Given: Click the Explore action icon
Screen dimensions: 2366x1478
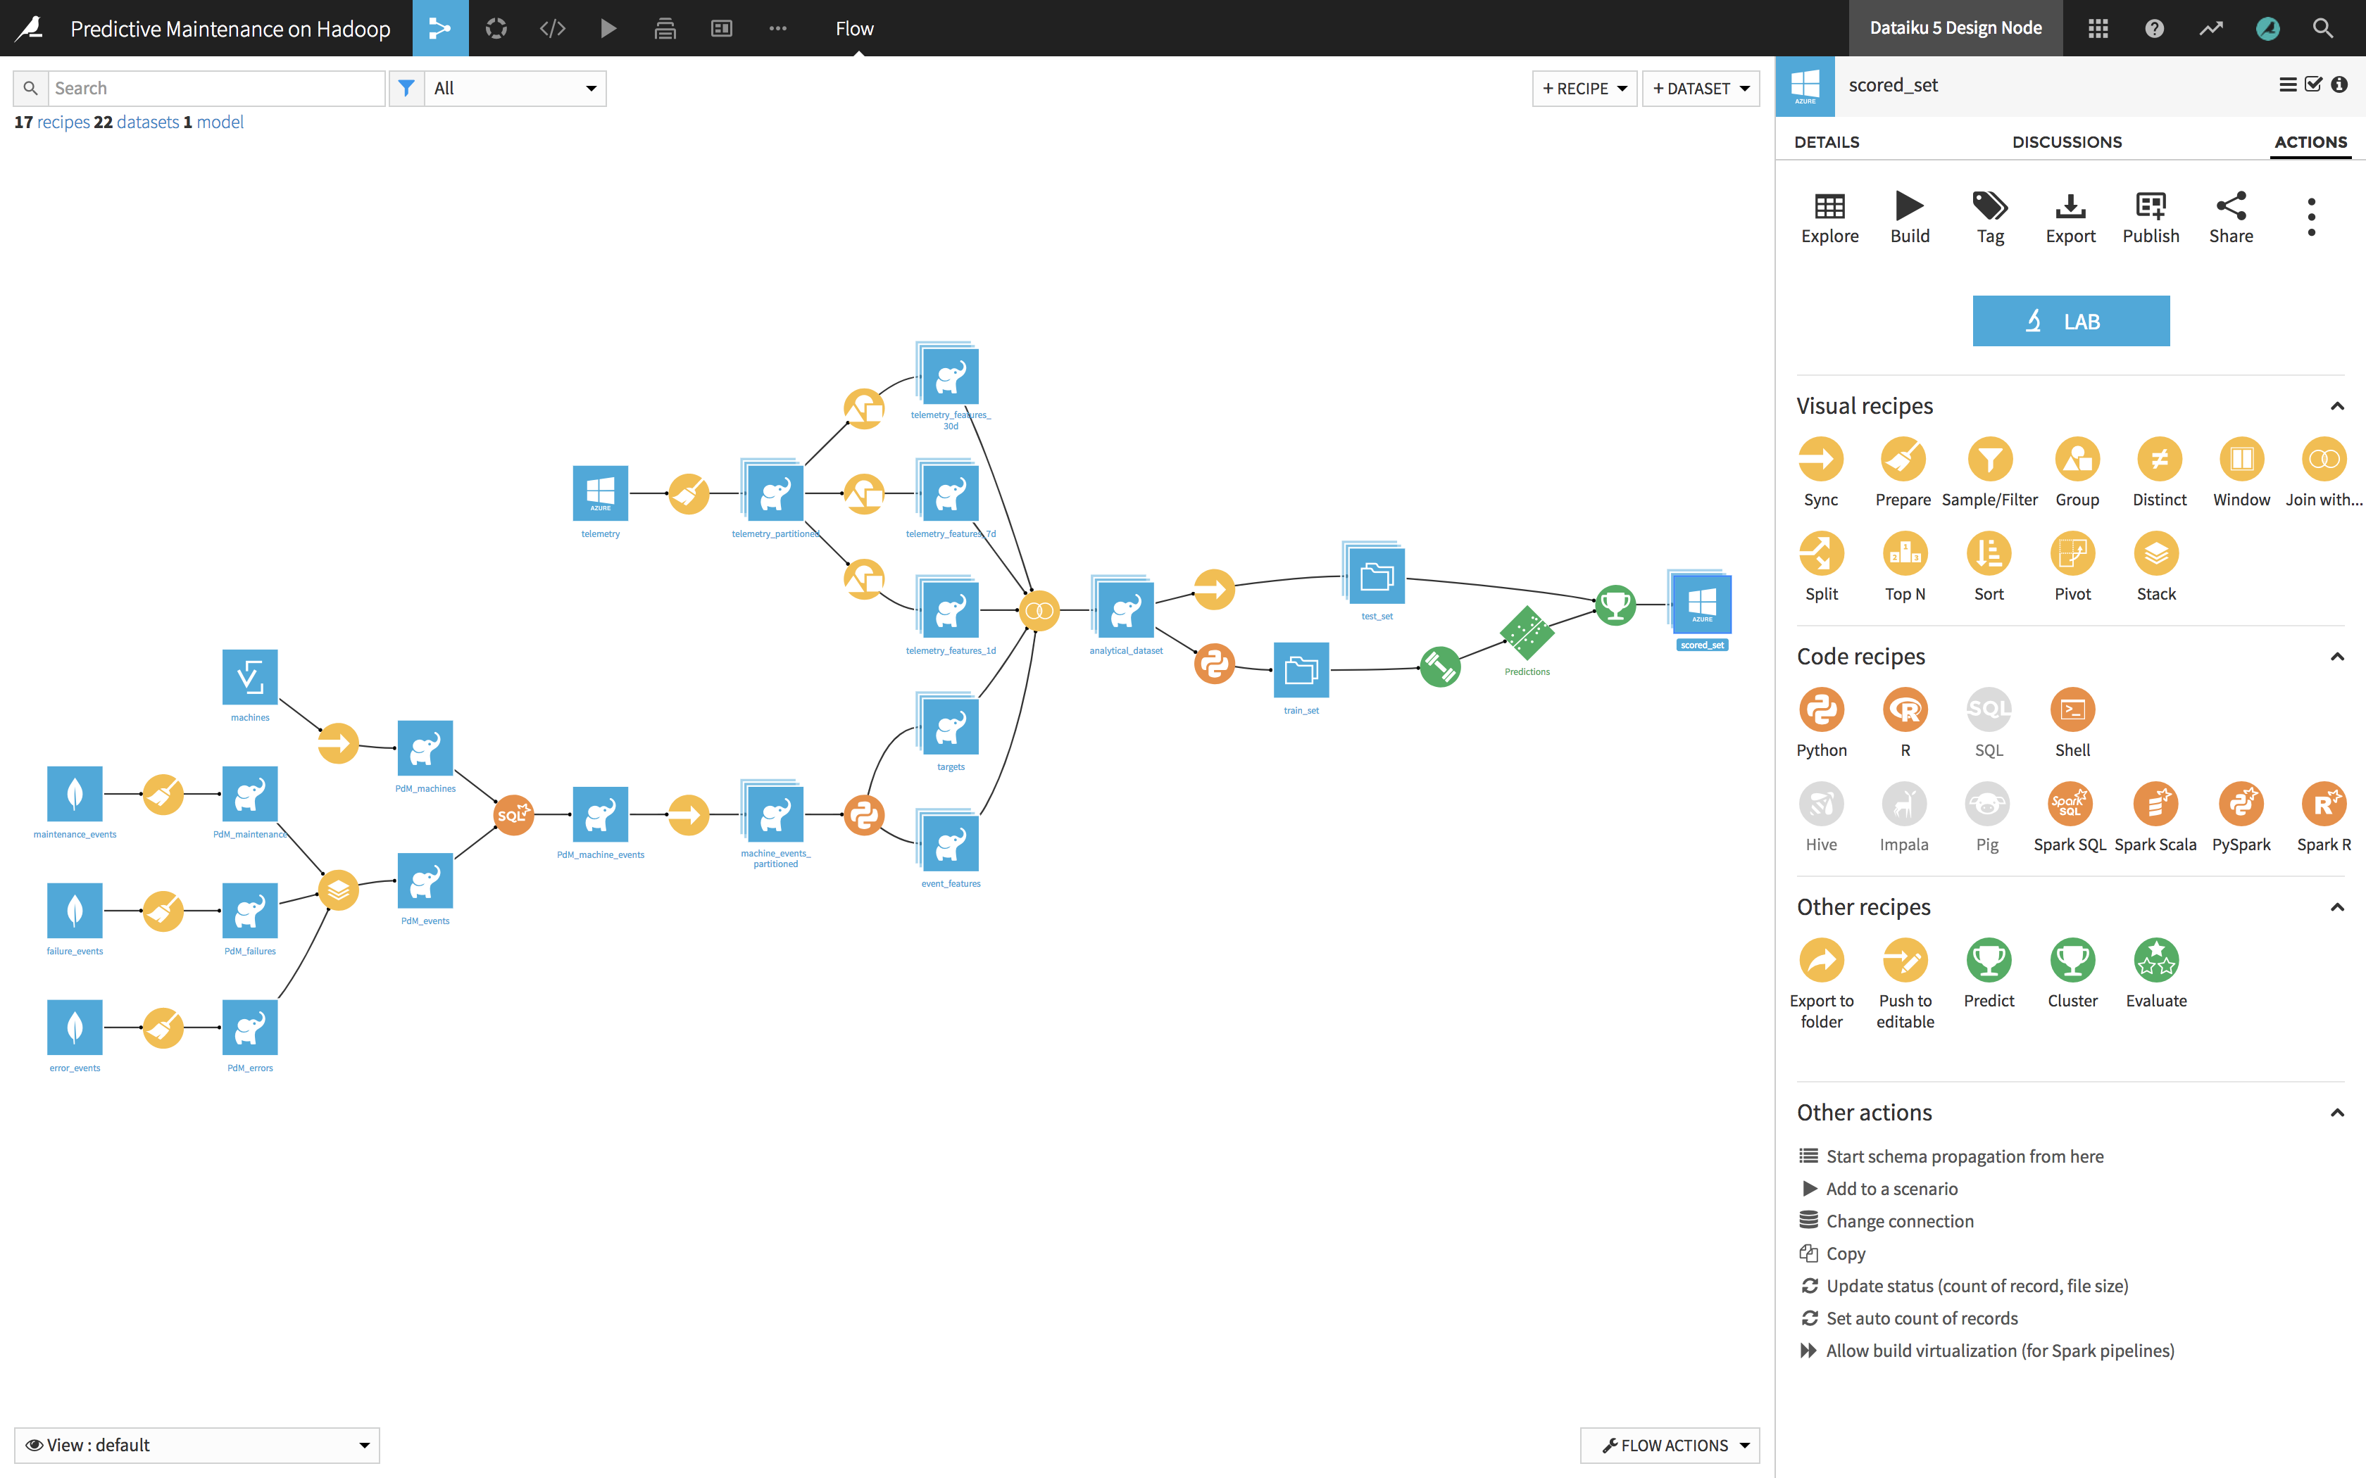Looking at the screenshot, I should click(x=1829, y=217).
